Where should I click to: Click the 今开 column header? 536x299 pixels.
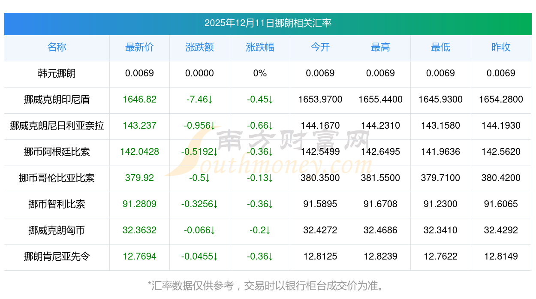pyautogui.click(x=320, y=47)
